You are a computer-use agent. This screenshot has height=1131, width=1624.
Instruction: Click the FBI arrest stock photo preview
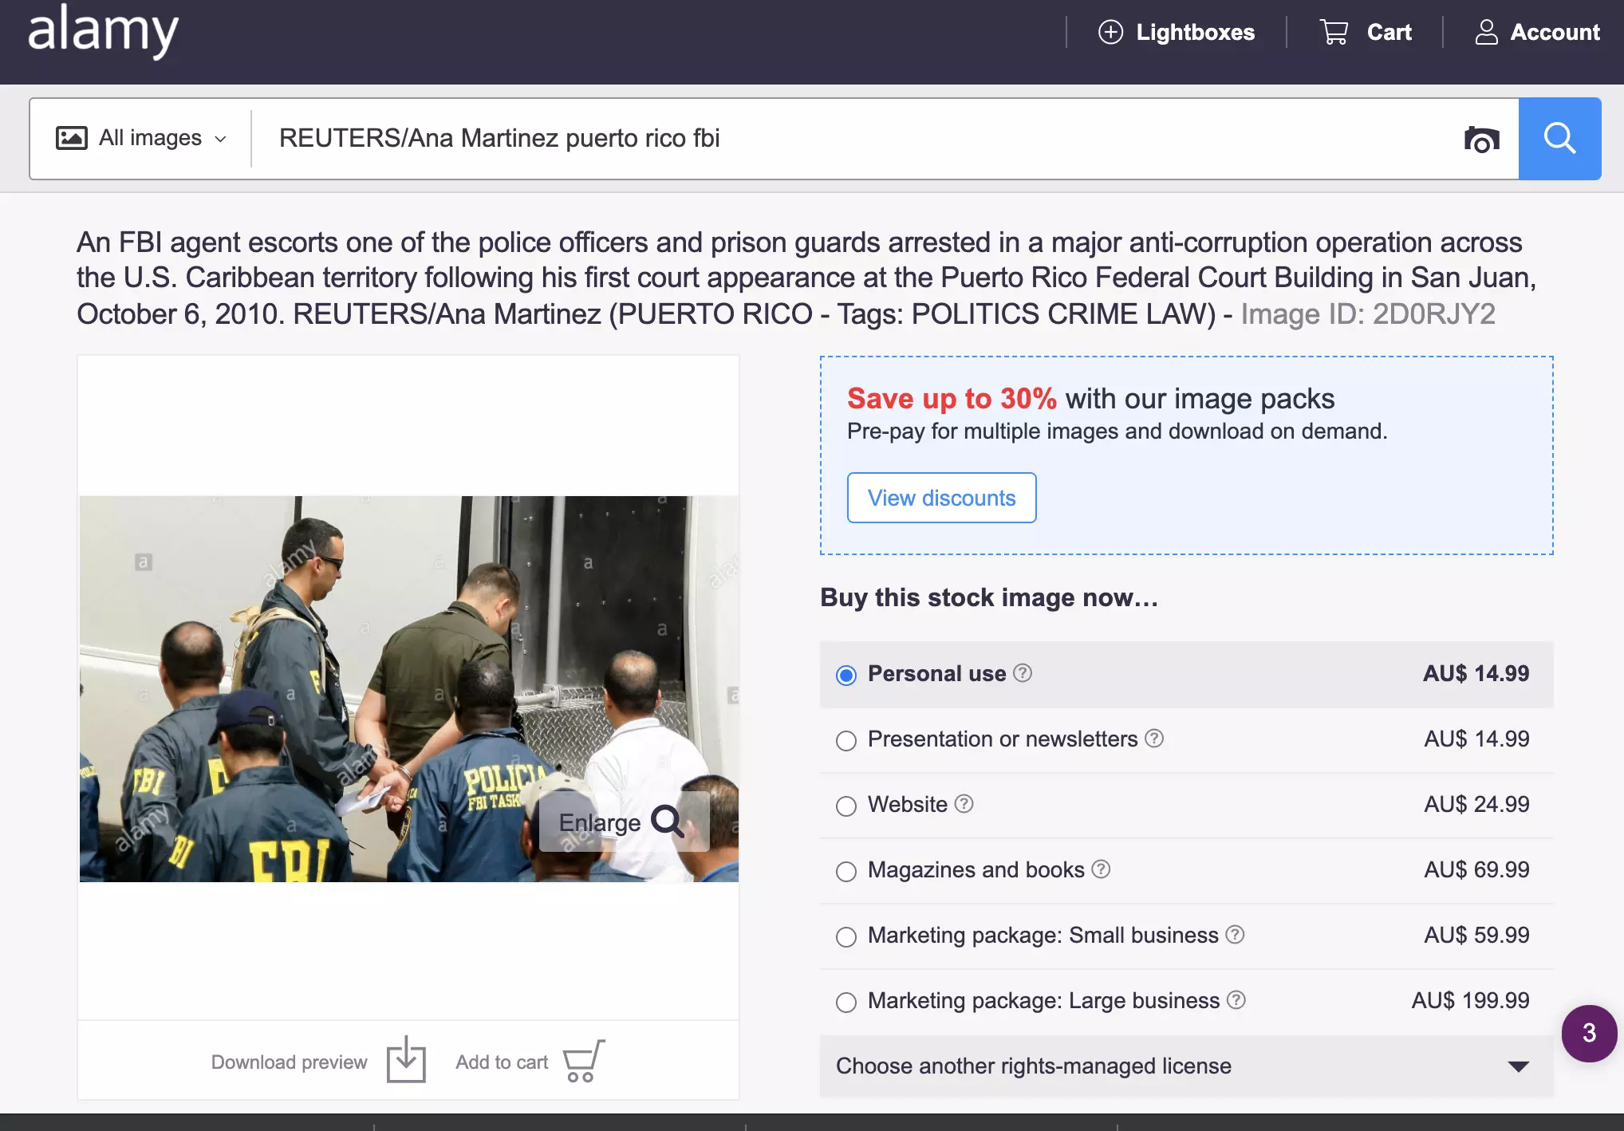[408, 688]
